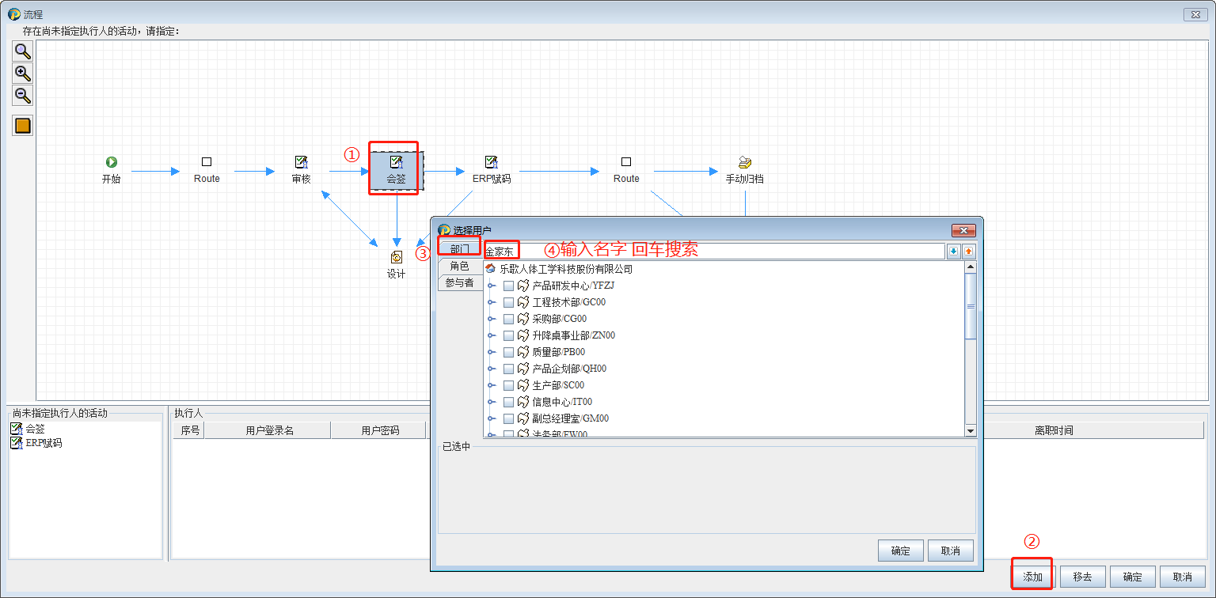Confirm user selection with 确定 button
This screenshot has height=598, width=1216.
(900, 551)
